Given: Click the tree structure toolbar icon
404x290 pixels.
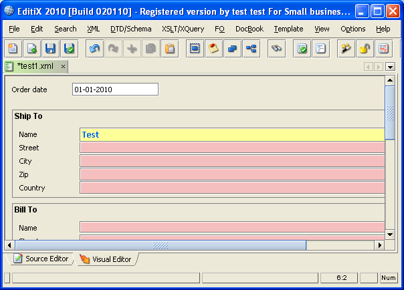Looking at the screenshot, I should tap(251, 48).
